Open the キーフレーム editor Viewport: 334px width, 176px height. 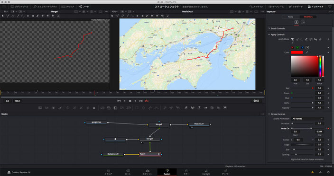(276, 7)
